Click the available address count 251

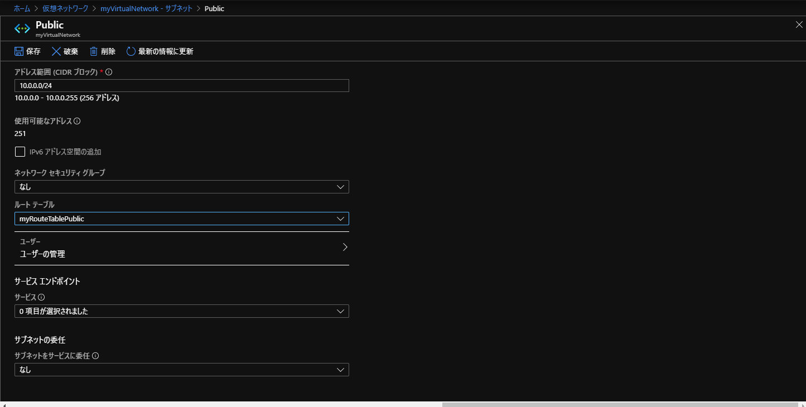pyautogui.click(x=20, y=133)
